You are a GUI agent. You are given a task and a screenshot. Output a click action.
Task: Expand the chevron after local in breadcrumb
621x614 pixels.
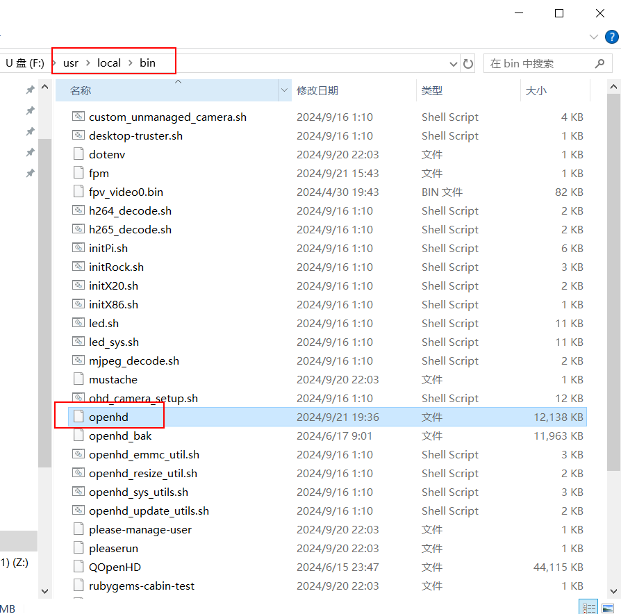(x=131, y=63)
